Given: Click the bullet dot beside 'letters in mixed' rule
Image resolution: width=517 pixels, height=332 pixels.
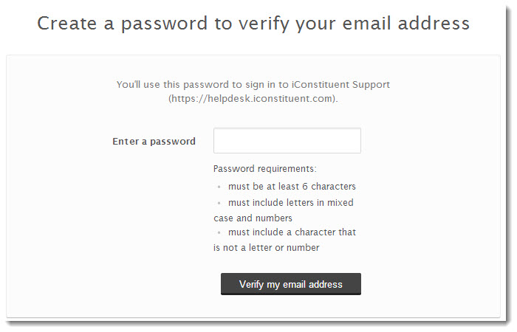Looking at the screenshot, I should 219,203.
